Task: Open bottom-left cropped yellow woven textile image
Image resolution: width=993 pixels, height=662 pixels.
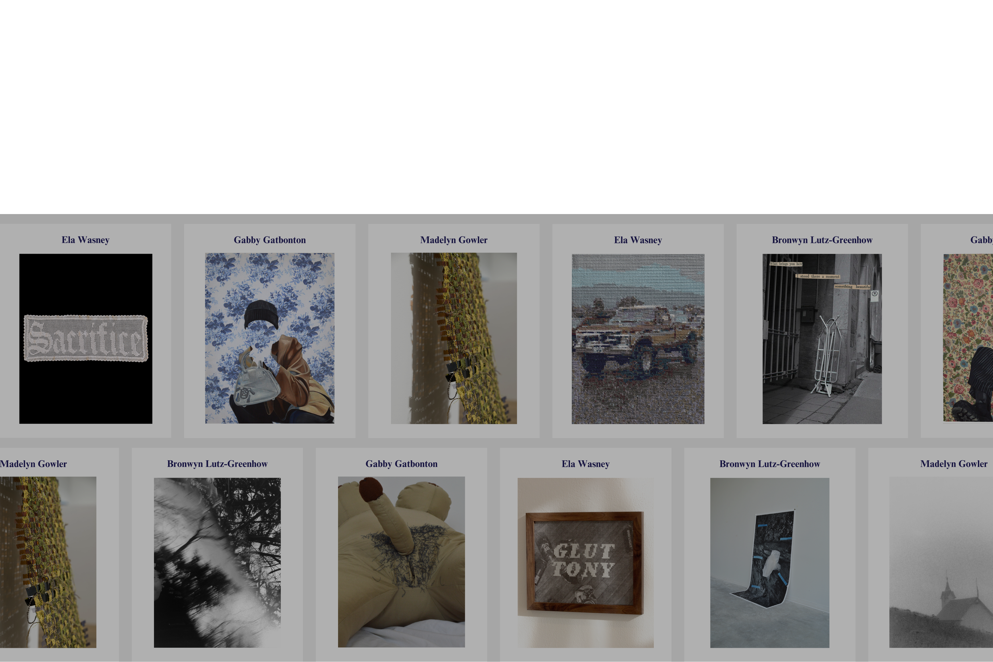Action: (48, 562)
